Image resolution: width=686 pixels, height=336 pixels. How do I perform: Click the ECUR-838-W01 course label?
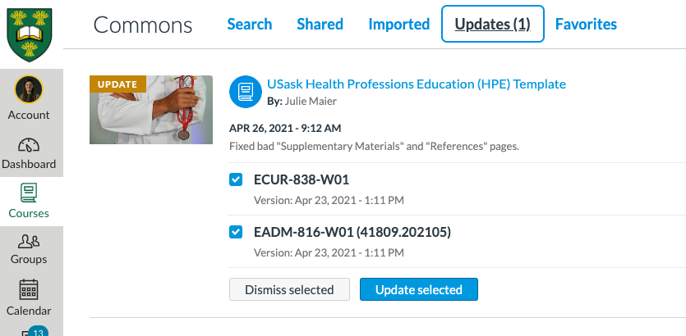302,179
